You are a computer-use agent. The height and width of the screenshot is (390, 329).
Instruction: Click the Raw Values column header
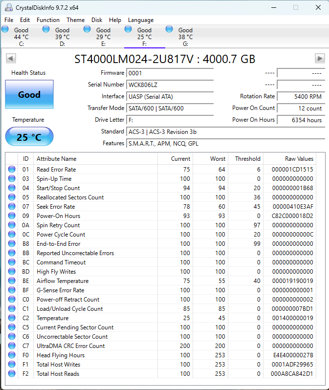coord(299,159)
